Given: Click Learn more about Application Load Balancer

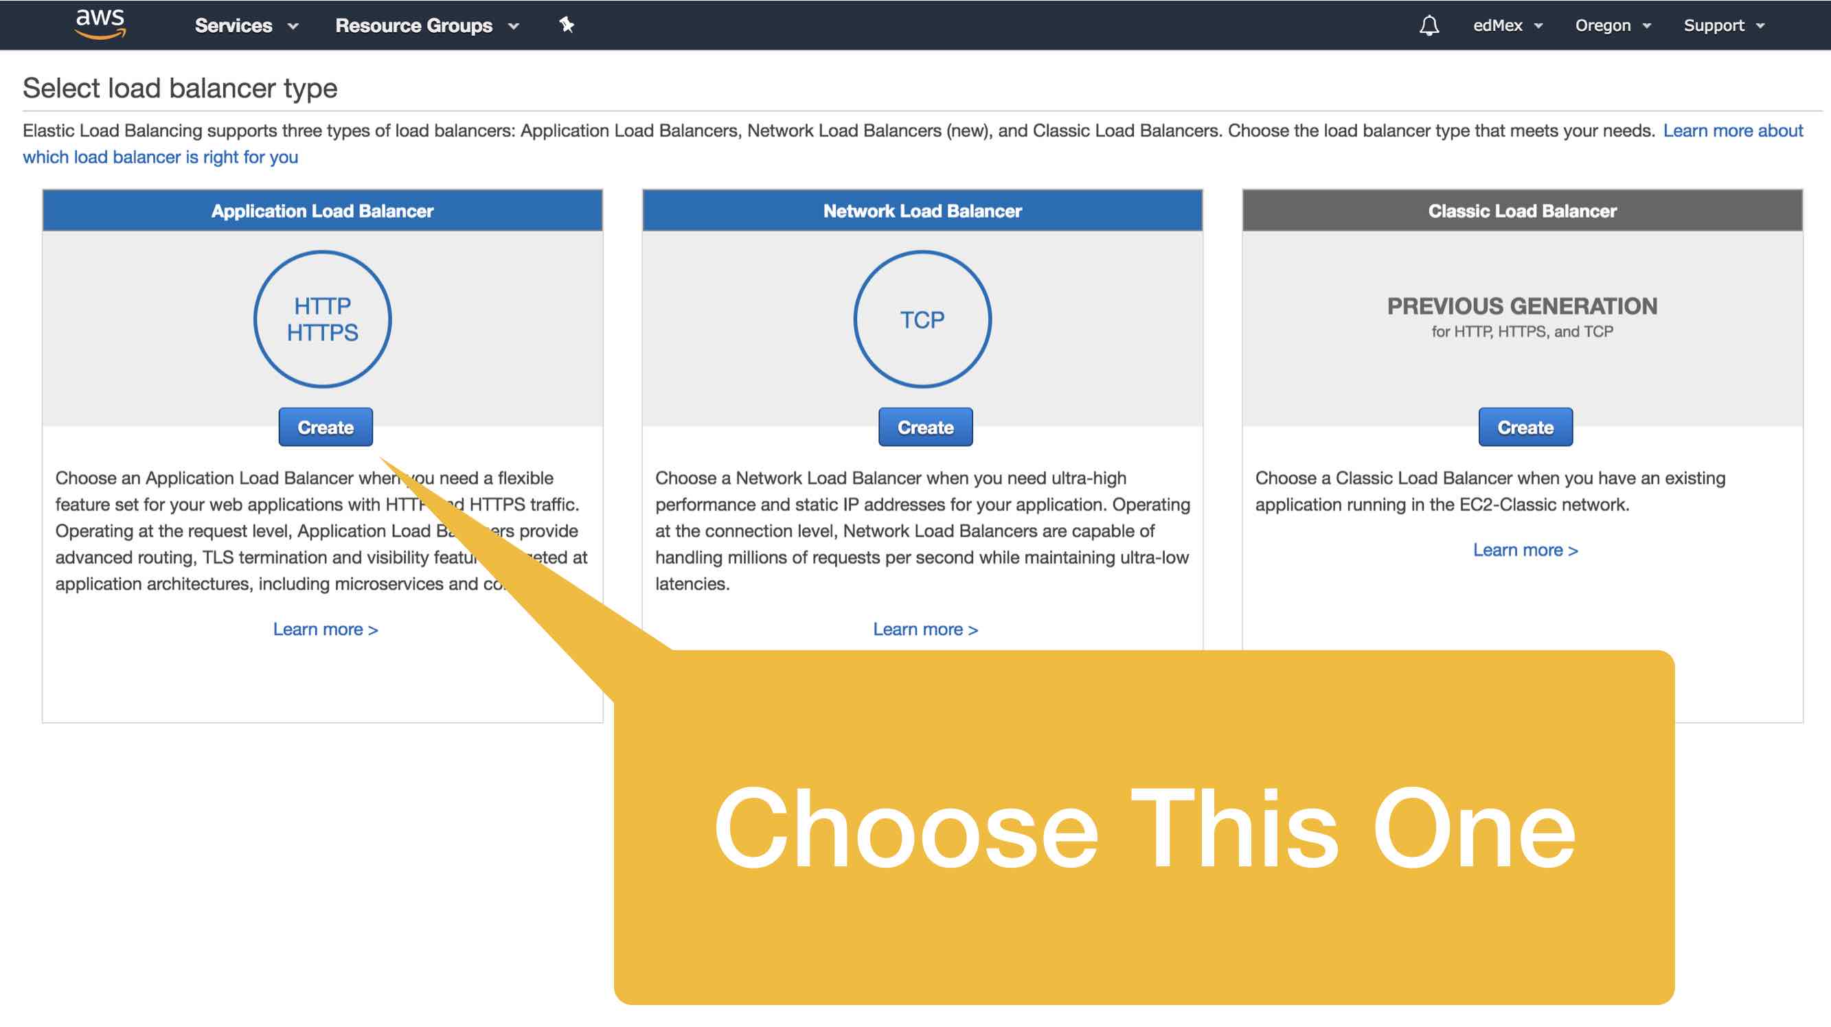Looking at the screenshot, I should point(324,629).
